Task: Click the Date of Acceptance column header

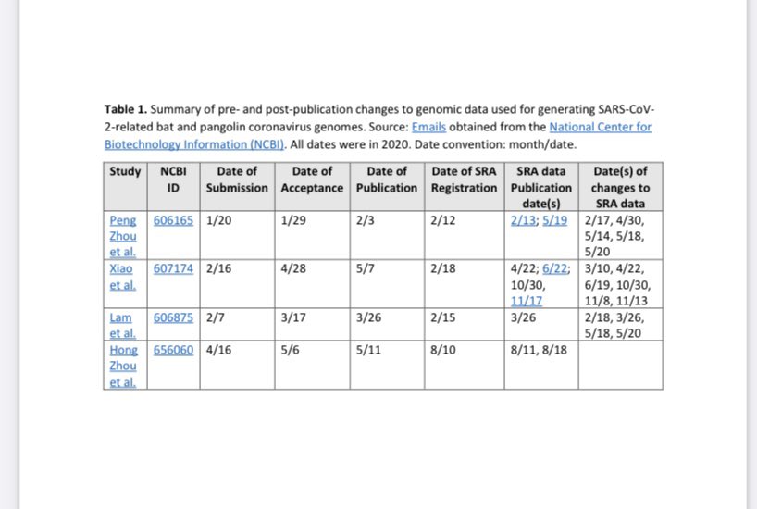Action: tap(312, 180)
